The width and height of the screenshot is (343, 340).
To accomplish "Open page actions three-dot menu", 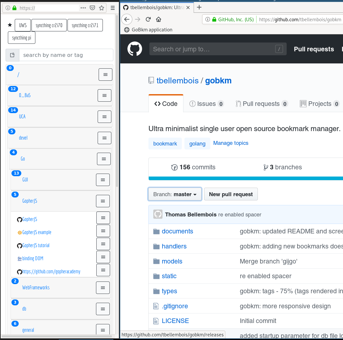I will [x=83, y=8].
